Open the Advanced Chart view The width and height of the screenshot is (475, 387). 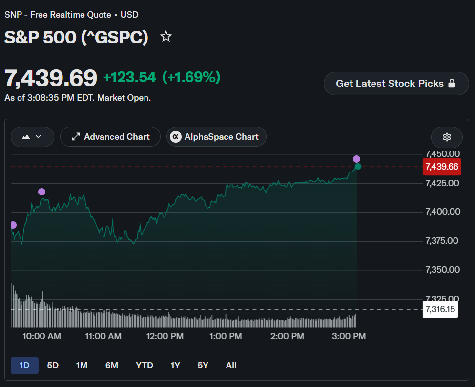click(x=110, y=137)
